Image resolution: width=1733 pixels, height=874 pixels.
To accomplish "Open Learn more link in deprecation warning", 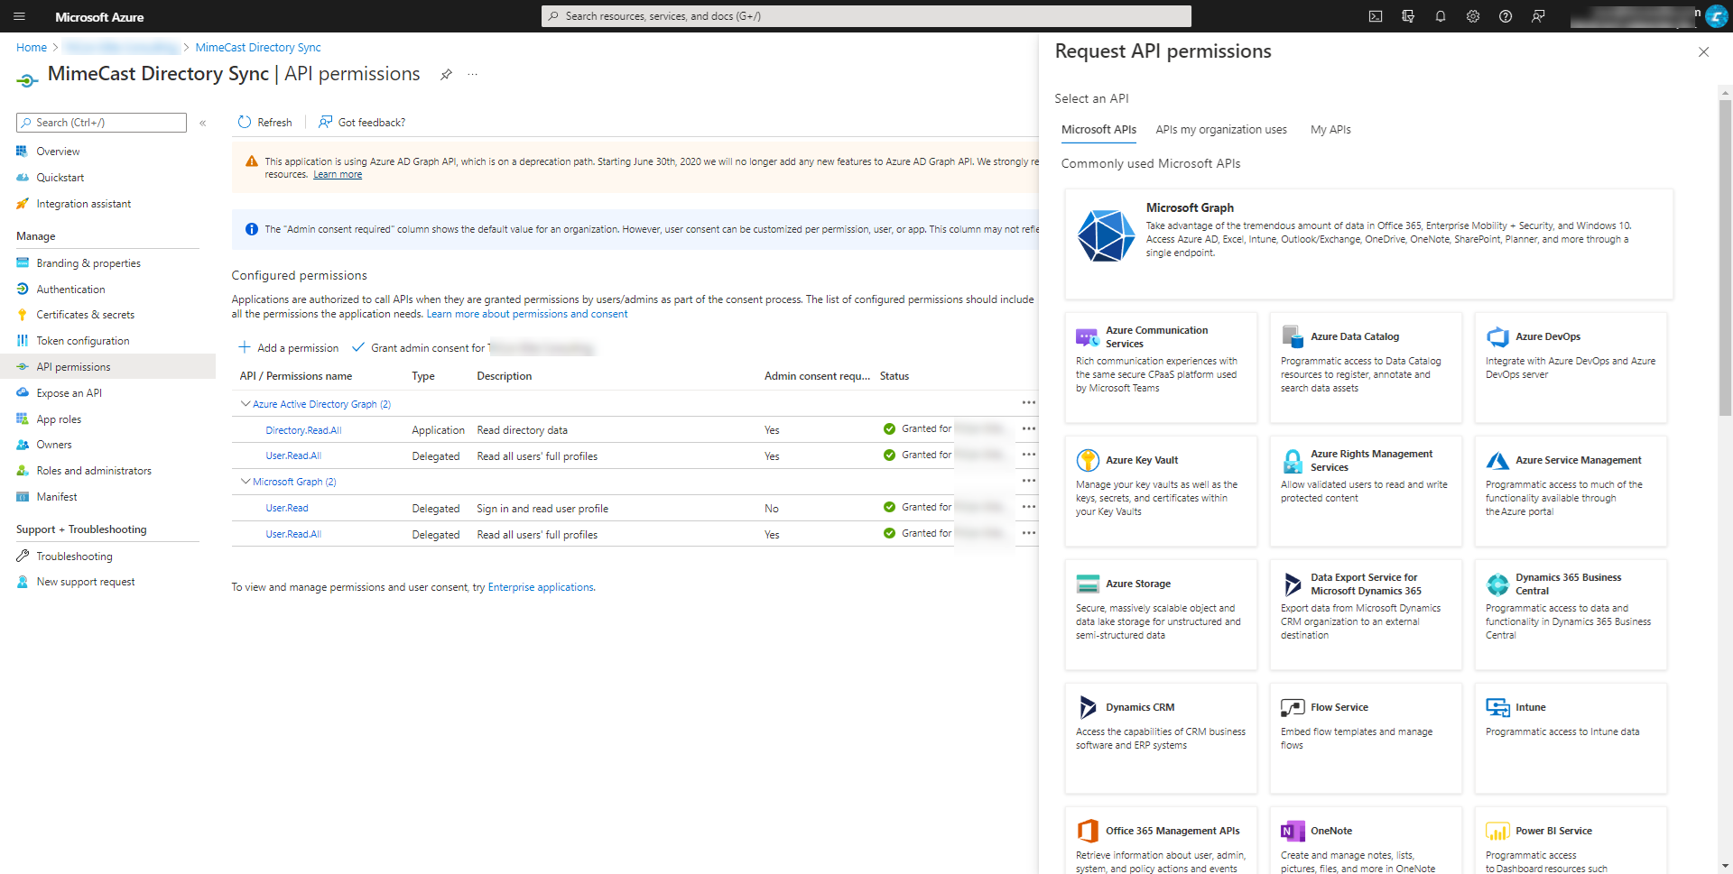I will (x=338, y=175).
